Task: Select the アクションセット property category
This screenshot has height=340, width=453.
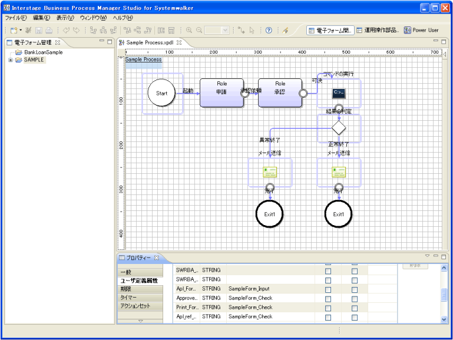Action: pos(140,306)
